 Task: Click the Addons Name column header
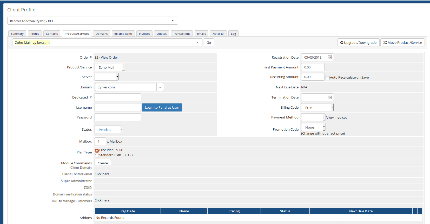[x=184, y=211]
